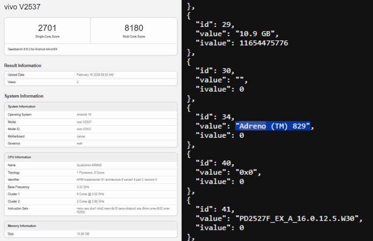Image resolution: width=373 pixels, height=241 pixels.
Task: Click the Memory Information section header
Action: (x=21, y=226)
